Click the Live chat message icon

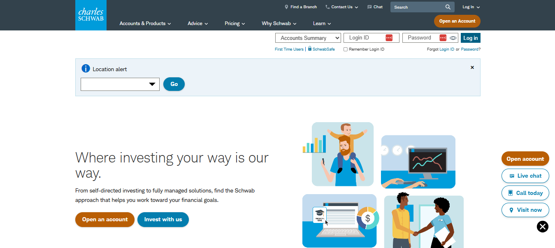(x=512, y=176)
